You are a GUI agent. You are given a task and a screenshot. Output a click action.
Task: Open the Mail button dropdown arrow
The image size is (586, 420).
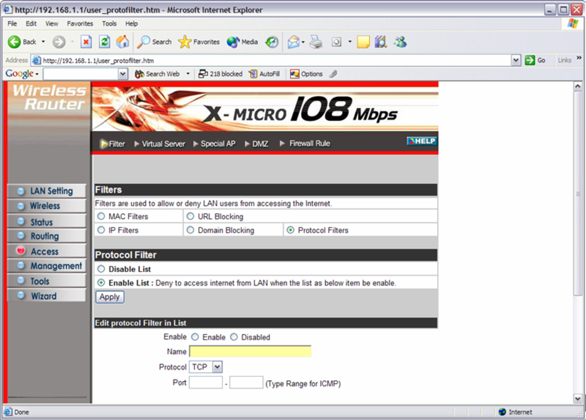[x=303, y=42]
